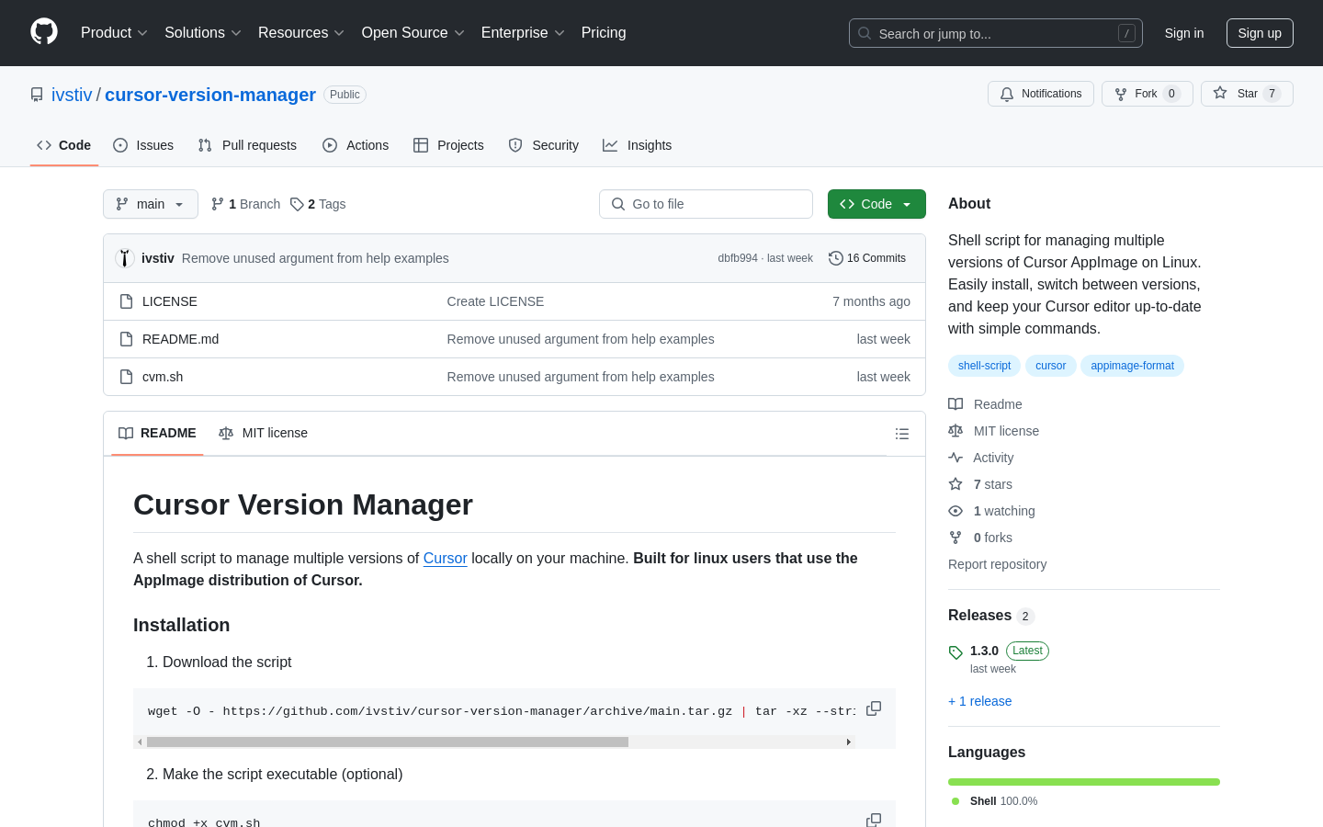Open the ivstiv owner profile link
This screenshot has width=1323, height=827.
pos(72,95)
